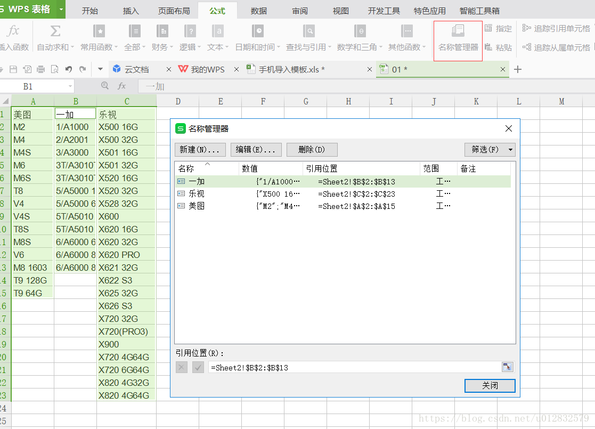This screenshot has height=429, width=595.
Task: Click the Name Box showing B1
Action: [x=32, y=86]
